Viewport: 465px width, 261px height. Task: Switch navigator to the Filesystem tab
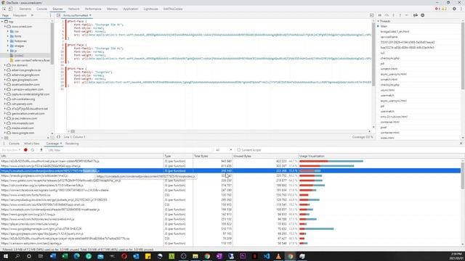coord(20,15)
